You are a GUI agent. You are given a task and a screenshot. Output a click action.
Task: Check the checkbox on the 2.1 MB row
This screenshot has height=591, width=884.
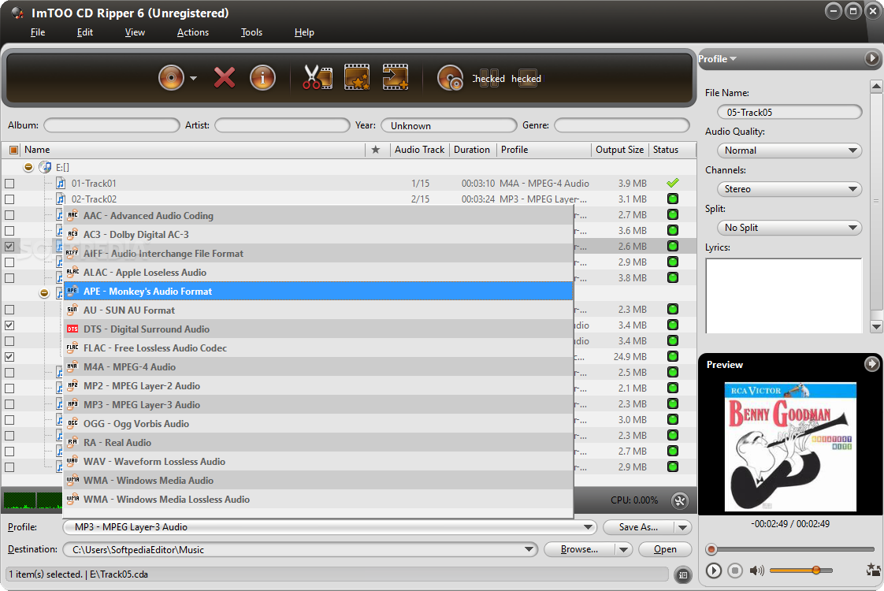pos(9,388)
